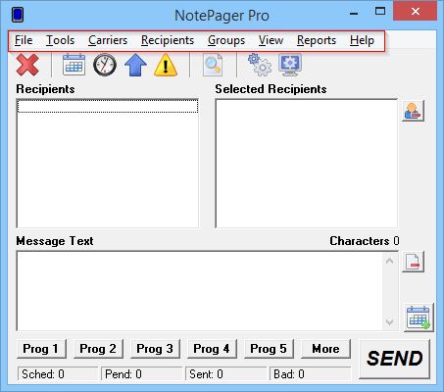Open the Tools menu

pos(60,40)
